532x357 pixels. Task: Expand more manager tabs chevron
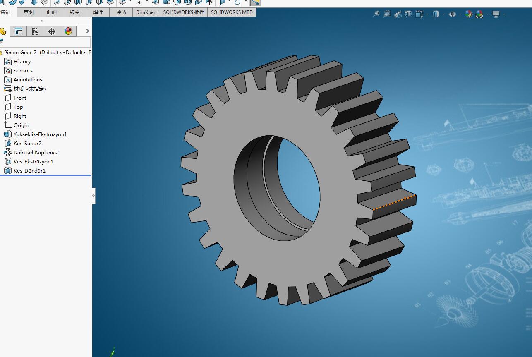coord(87,31)
